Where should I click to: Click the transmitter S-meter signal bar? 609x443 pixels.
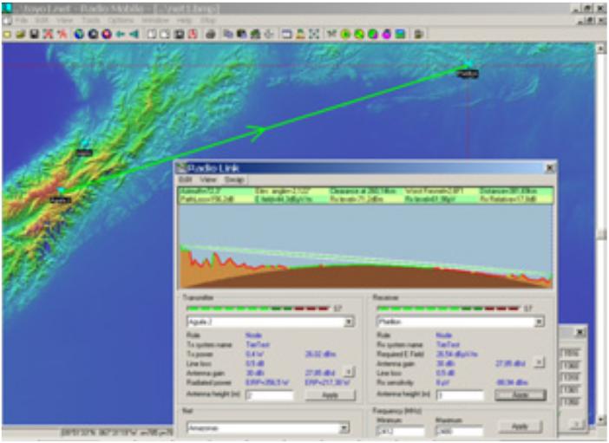click(256, 307)
